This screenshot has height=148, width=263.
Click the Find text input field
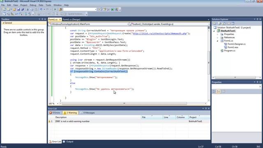pos(79,9)
